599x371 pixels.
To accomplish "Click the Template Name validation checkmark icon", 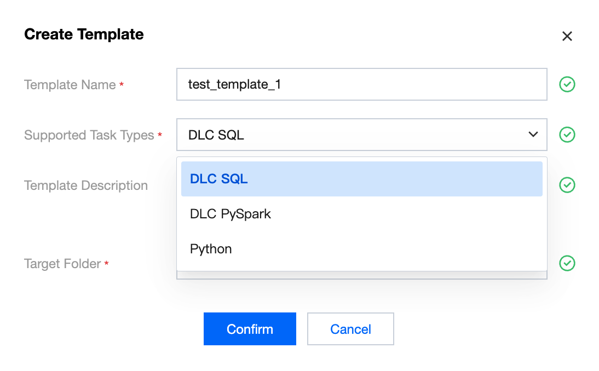I will click(567, 84).
